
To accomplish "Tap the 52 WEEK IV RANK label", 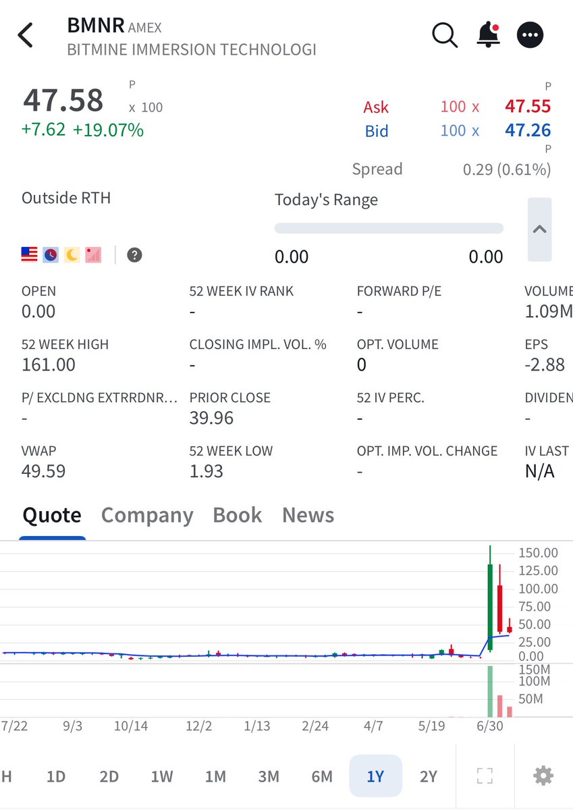I will [242, 292].
